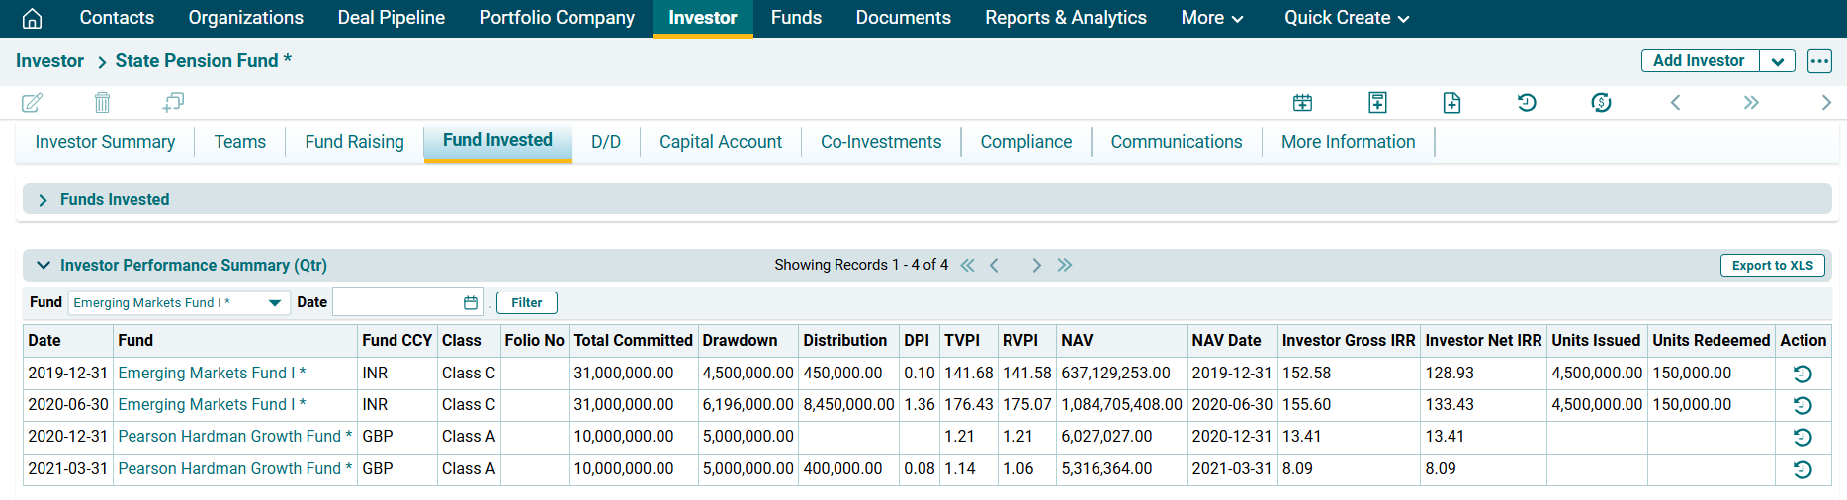Image resolution: width=1847 pixels, height=500 pixels.
Task: Open the Add Investor dropdown arrow
Action: 1777,61
